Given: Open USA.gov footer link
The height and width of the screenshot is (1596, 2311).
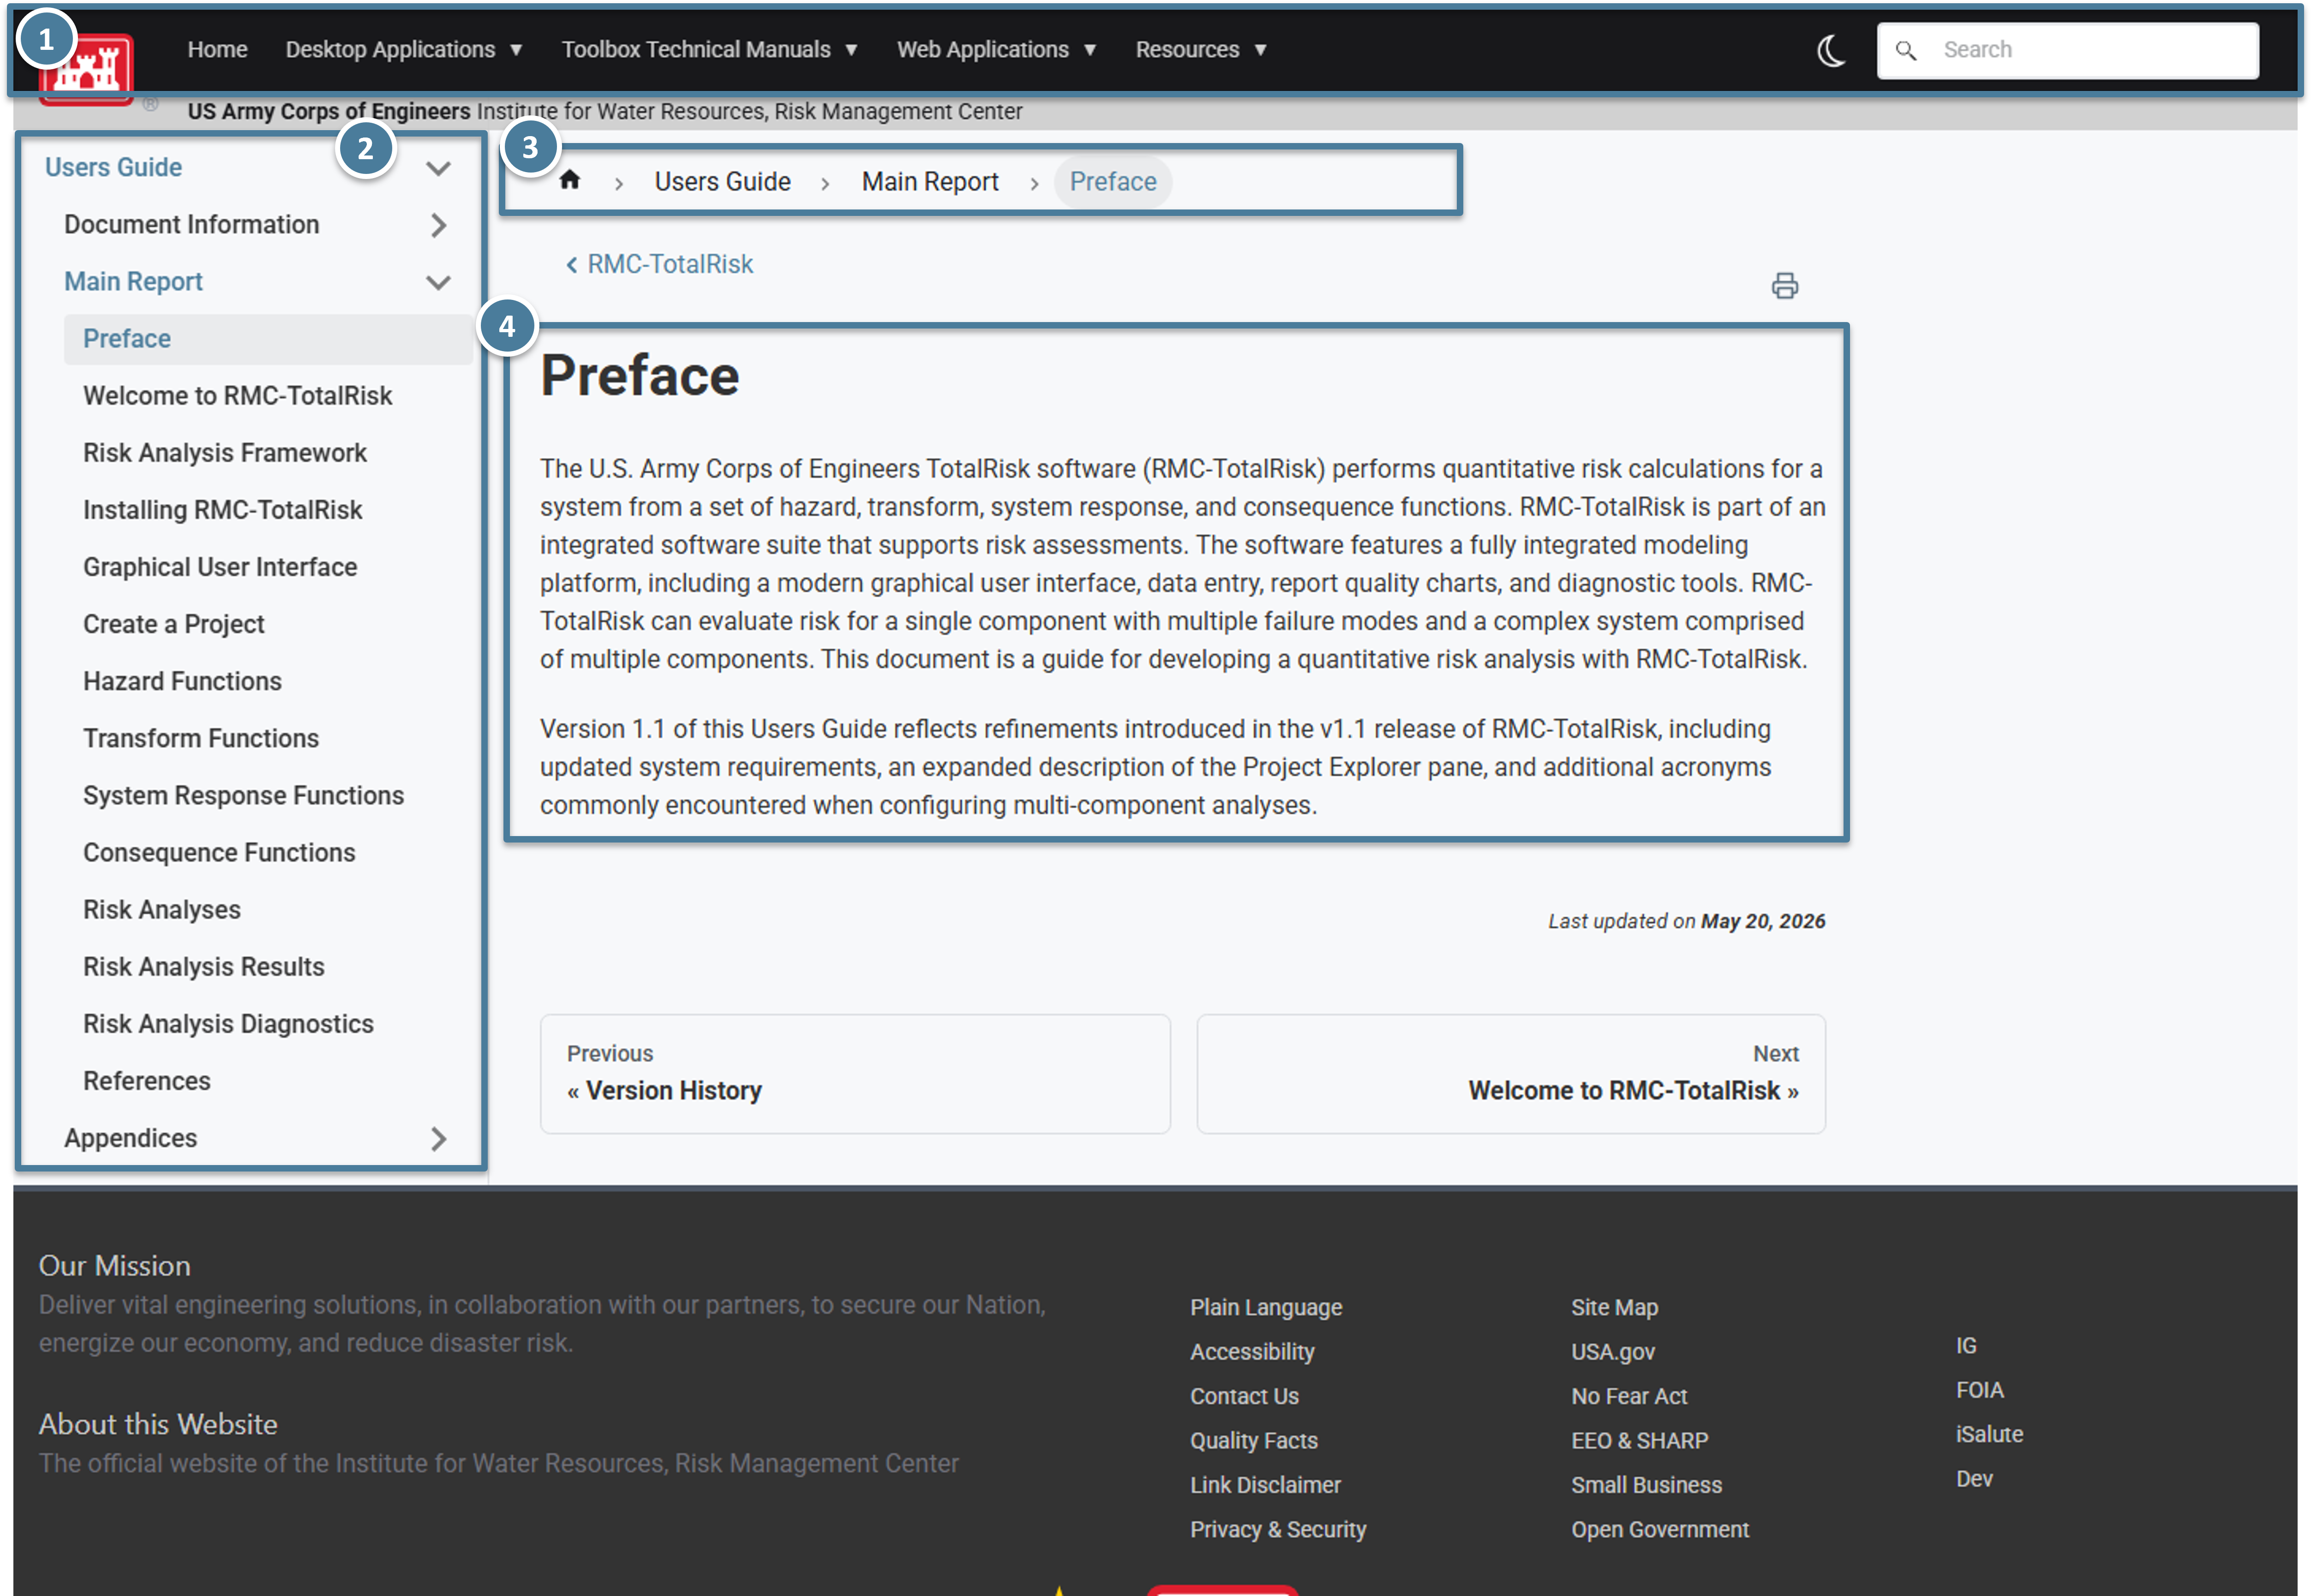Looking at the screenshot, I should click(1612, 1351).
